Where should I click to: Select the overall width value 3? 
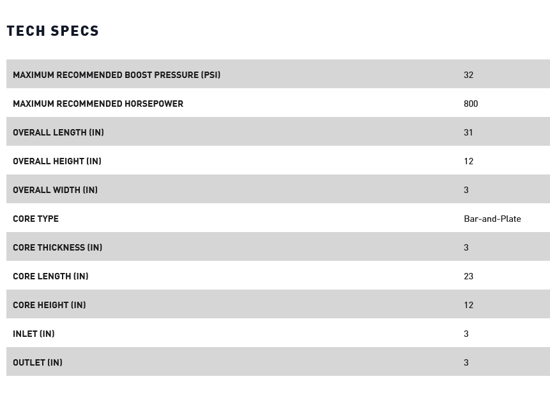pyautogui.click(x=466, y=190)
